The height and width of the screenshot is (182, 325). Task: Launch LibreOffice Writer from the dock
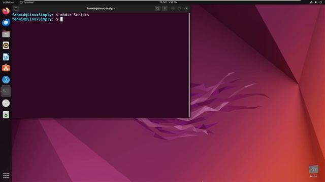[6, 57]
